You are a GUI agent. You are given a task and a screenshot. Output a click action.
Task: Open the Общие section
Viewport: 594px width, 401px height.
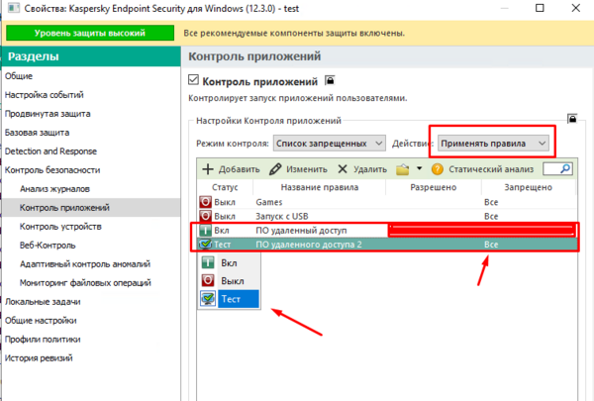pyautogui.click(x=19, y=76)
